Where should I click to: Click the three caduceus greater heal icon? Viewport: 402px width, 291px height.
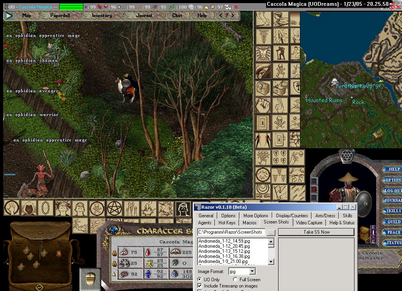280,175
